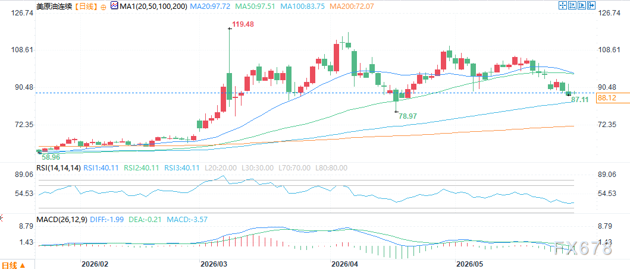The width and height of the screenshot is (630, 269).
Task: Click the L30:30.00 level label
Action: click(x=258, y=167)
